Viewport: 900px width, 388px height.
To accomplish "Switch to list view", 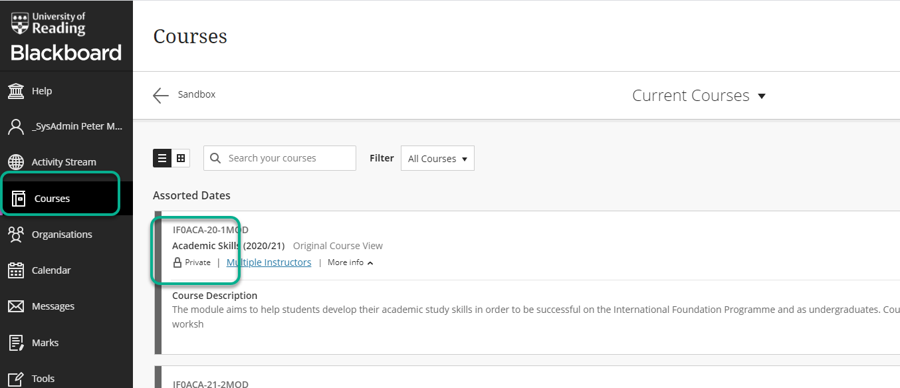I will pos(162,158).
